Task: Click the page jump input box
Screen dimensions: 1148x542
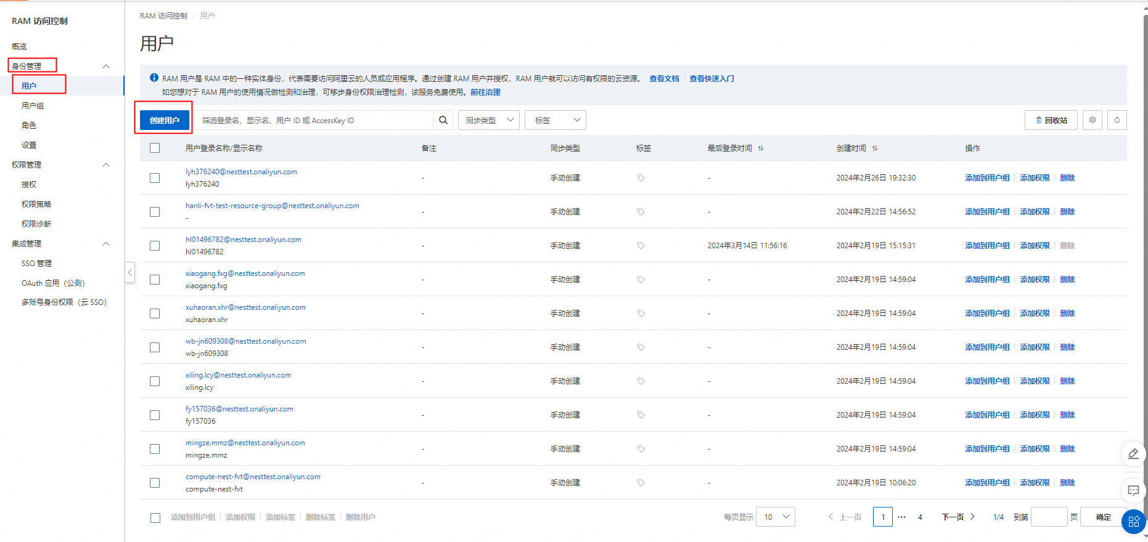Action: (1049, 517)
